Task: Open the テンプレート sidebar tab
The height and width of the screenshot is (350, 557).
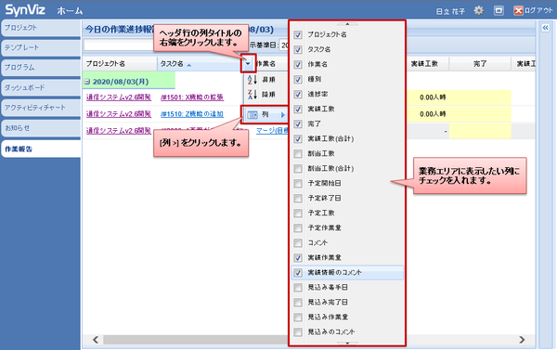Action: coord(41,47)
